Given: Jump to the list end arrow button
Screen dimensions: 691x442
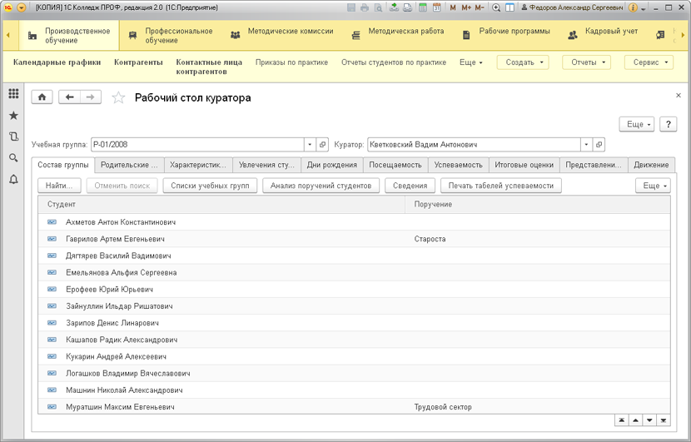Looking at the screenshot, I should (x=664, y=420).
